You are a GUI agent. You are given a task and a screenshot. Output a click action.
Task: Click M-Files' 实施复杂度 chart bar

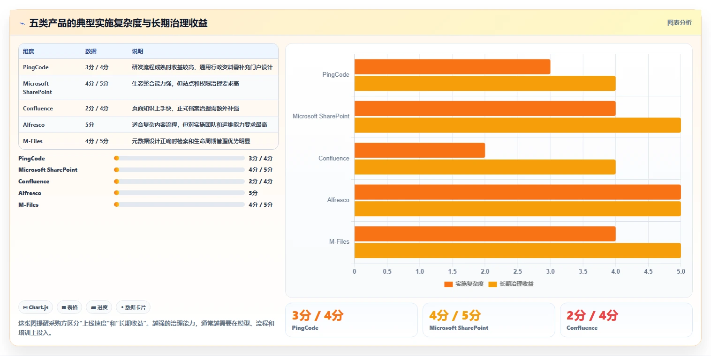point(485,234)
